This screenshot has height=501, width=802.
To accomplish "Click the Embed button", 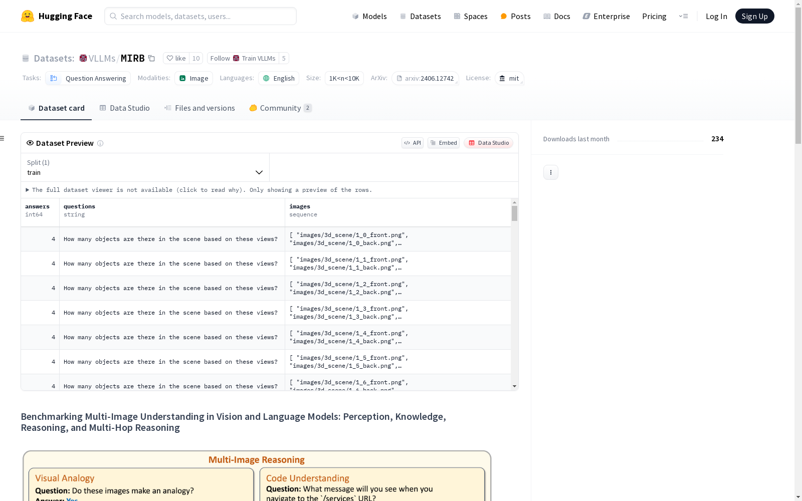I will coord(444,143).
